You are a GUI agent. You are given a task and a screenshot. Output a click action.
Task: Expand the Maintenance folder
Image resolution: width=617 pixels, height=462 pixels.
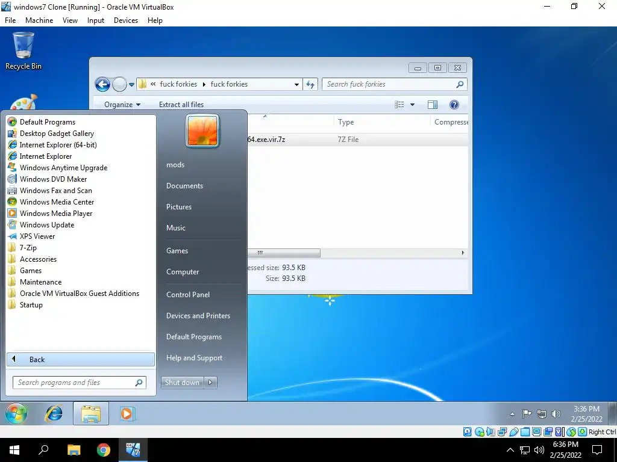(x=34, y=282)
